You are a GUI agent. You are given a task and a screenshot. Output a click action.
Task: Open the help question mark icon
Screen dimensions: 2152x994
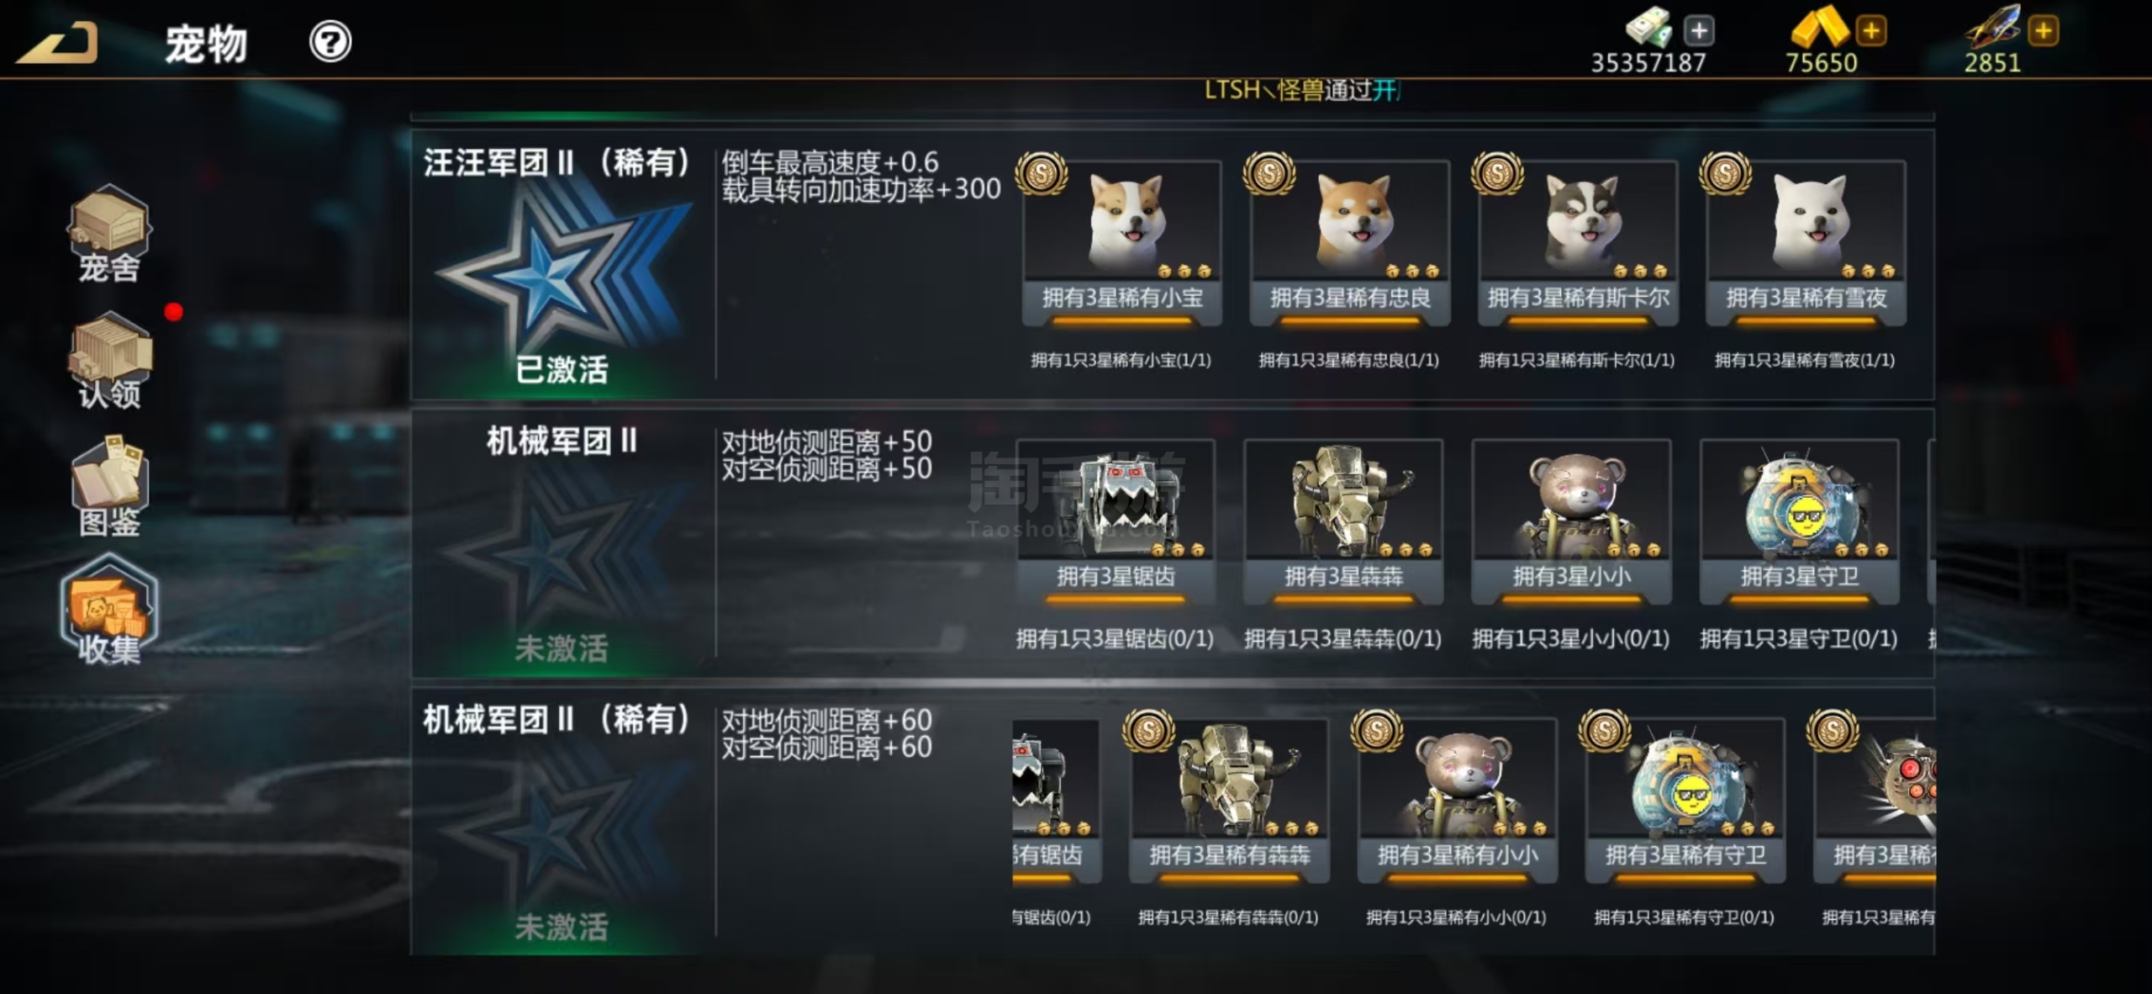point(330,41)
